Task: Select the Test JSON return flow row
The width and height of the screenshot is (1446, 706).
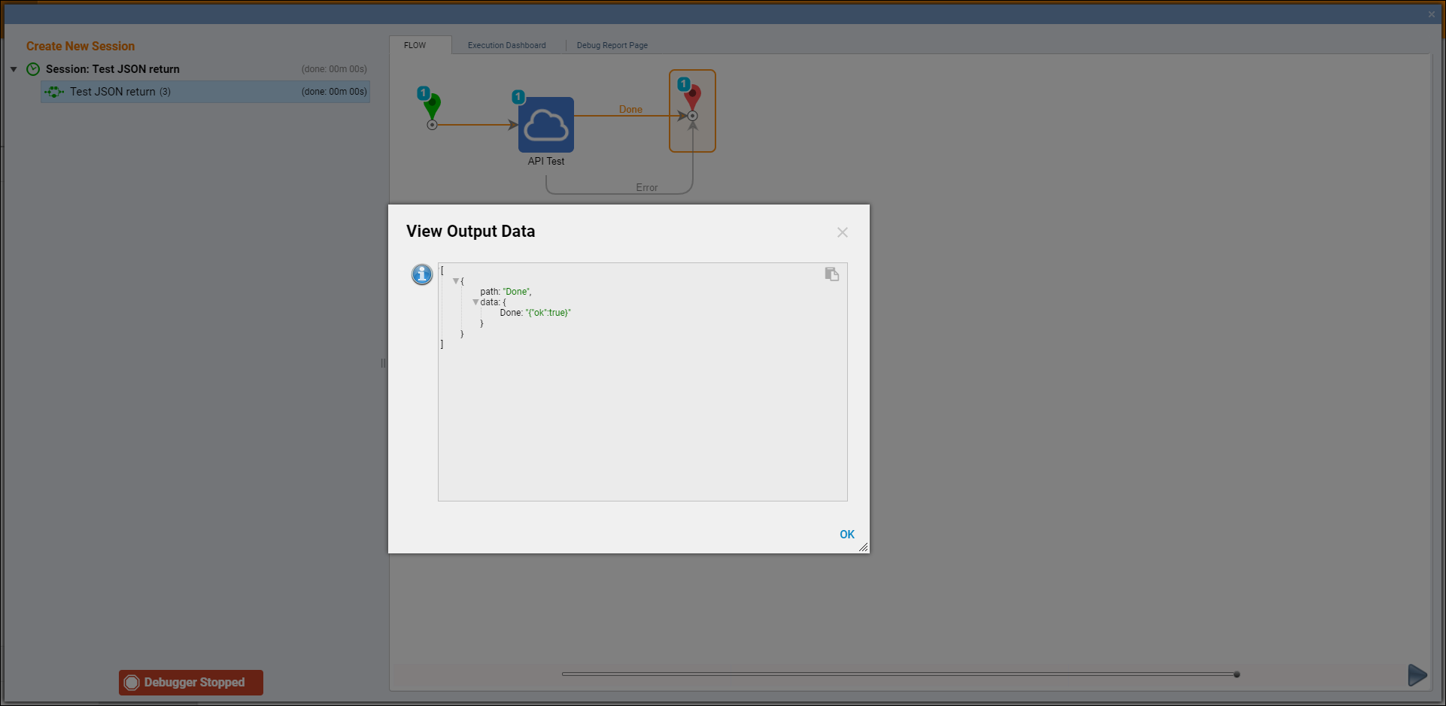Action: tap(205, 92)
